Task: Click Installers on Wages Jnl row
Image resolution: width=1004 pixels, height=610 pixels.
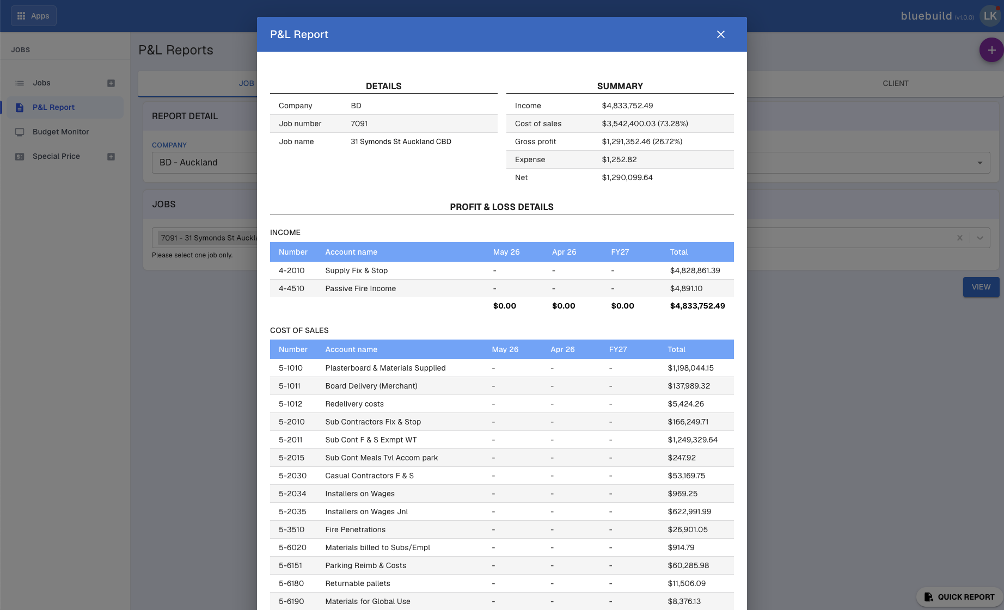Action: click(501, 512)
